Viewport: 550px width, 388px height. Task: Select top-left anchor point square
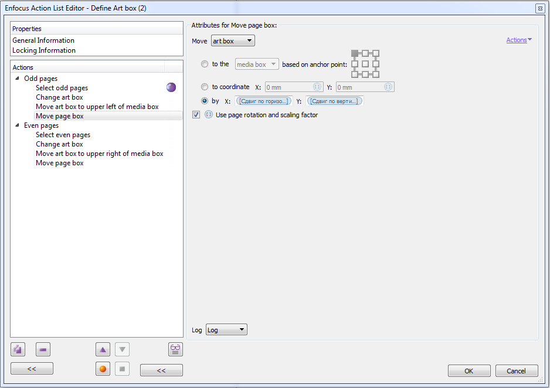pyautogui.click(x=355, y=53)
